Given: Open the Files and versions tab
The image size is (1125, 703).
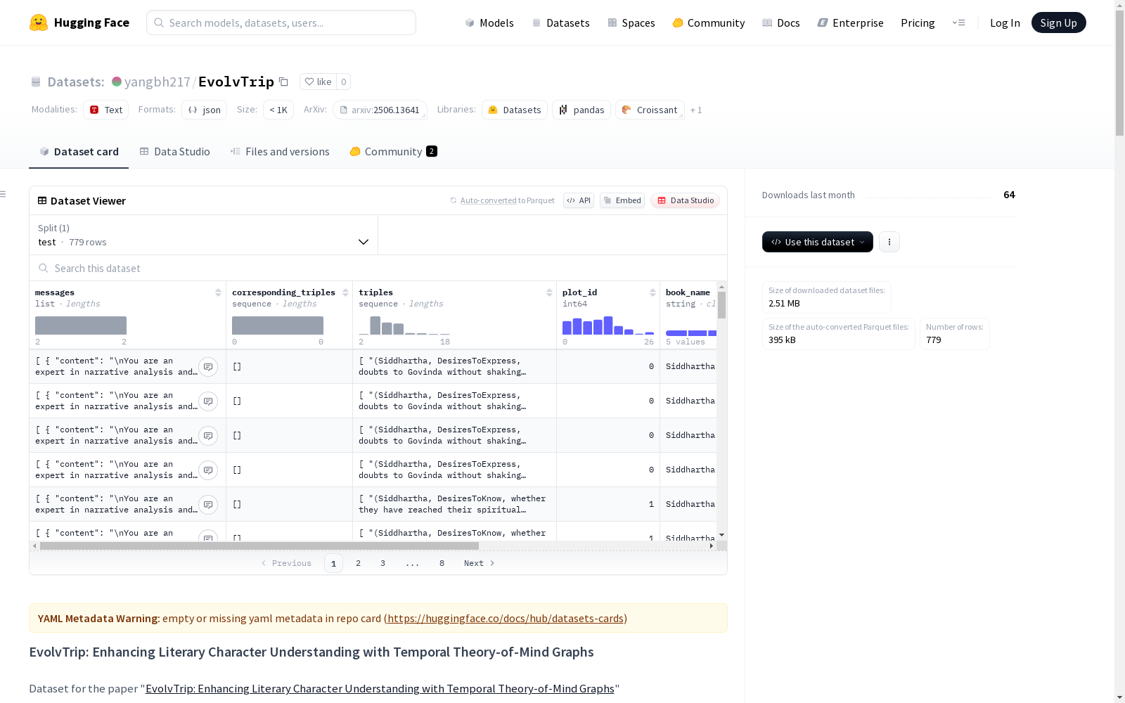Looking at the screenshot, I should pyautogui.click(x=280, y=152).
